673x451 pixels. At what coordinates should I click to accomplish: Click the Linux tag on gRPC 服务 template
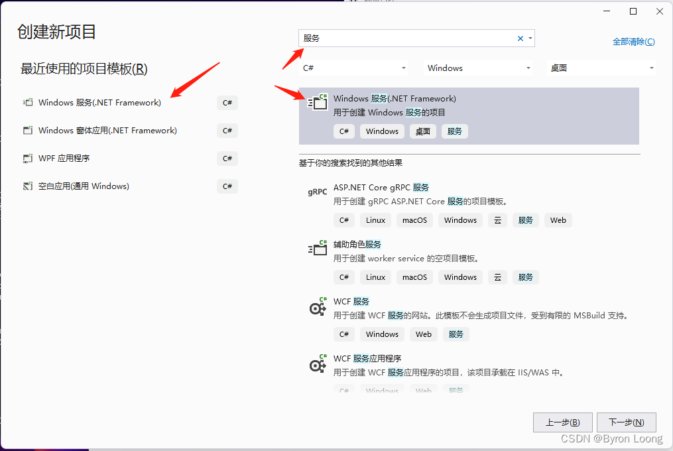375,220
